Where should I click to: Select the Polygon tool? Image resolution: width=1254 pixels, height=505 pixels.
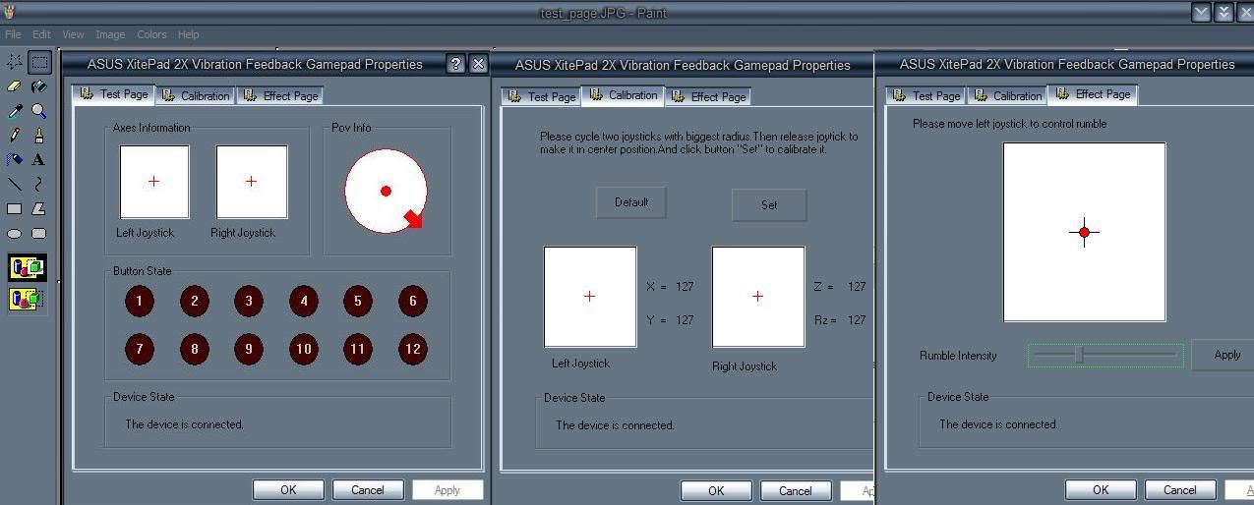[39, 208]
